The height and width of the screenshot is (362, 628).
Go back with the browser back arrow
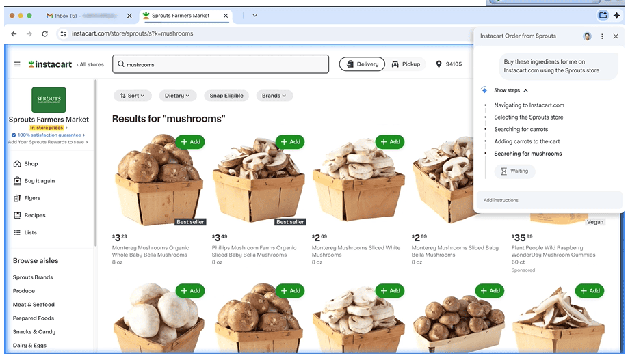pos(14,34)
